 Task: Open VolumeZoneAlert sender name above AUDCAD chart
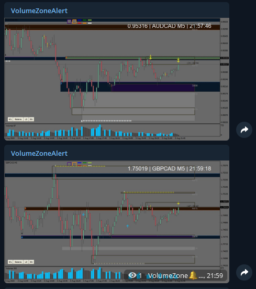[x=39, y=10]
